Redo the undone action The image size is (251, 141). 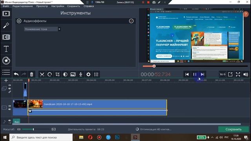coord(24,74)
